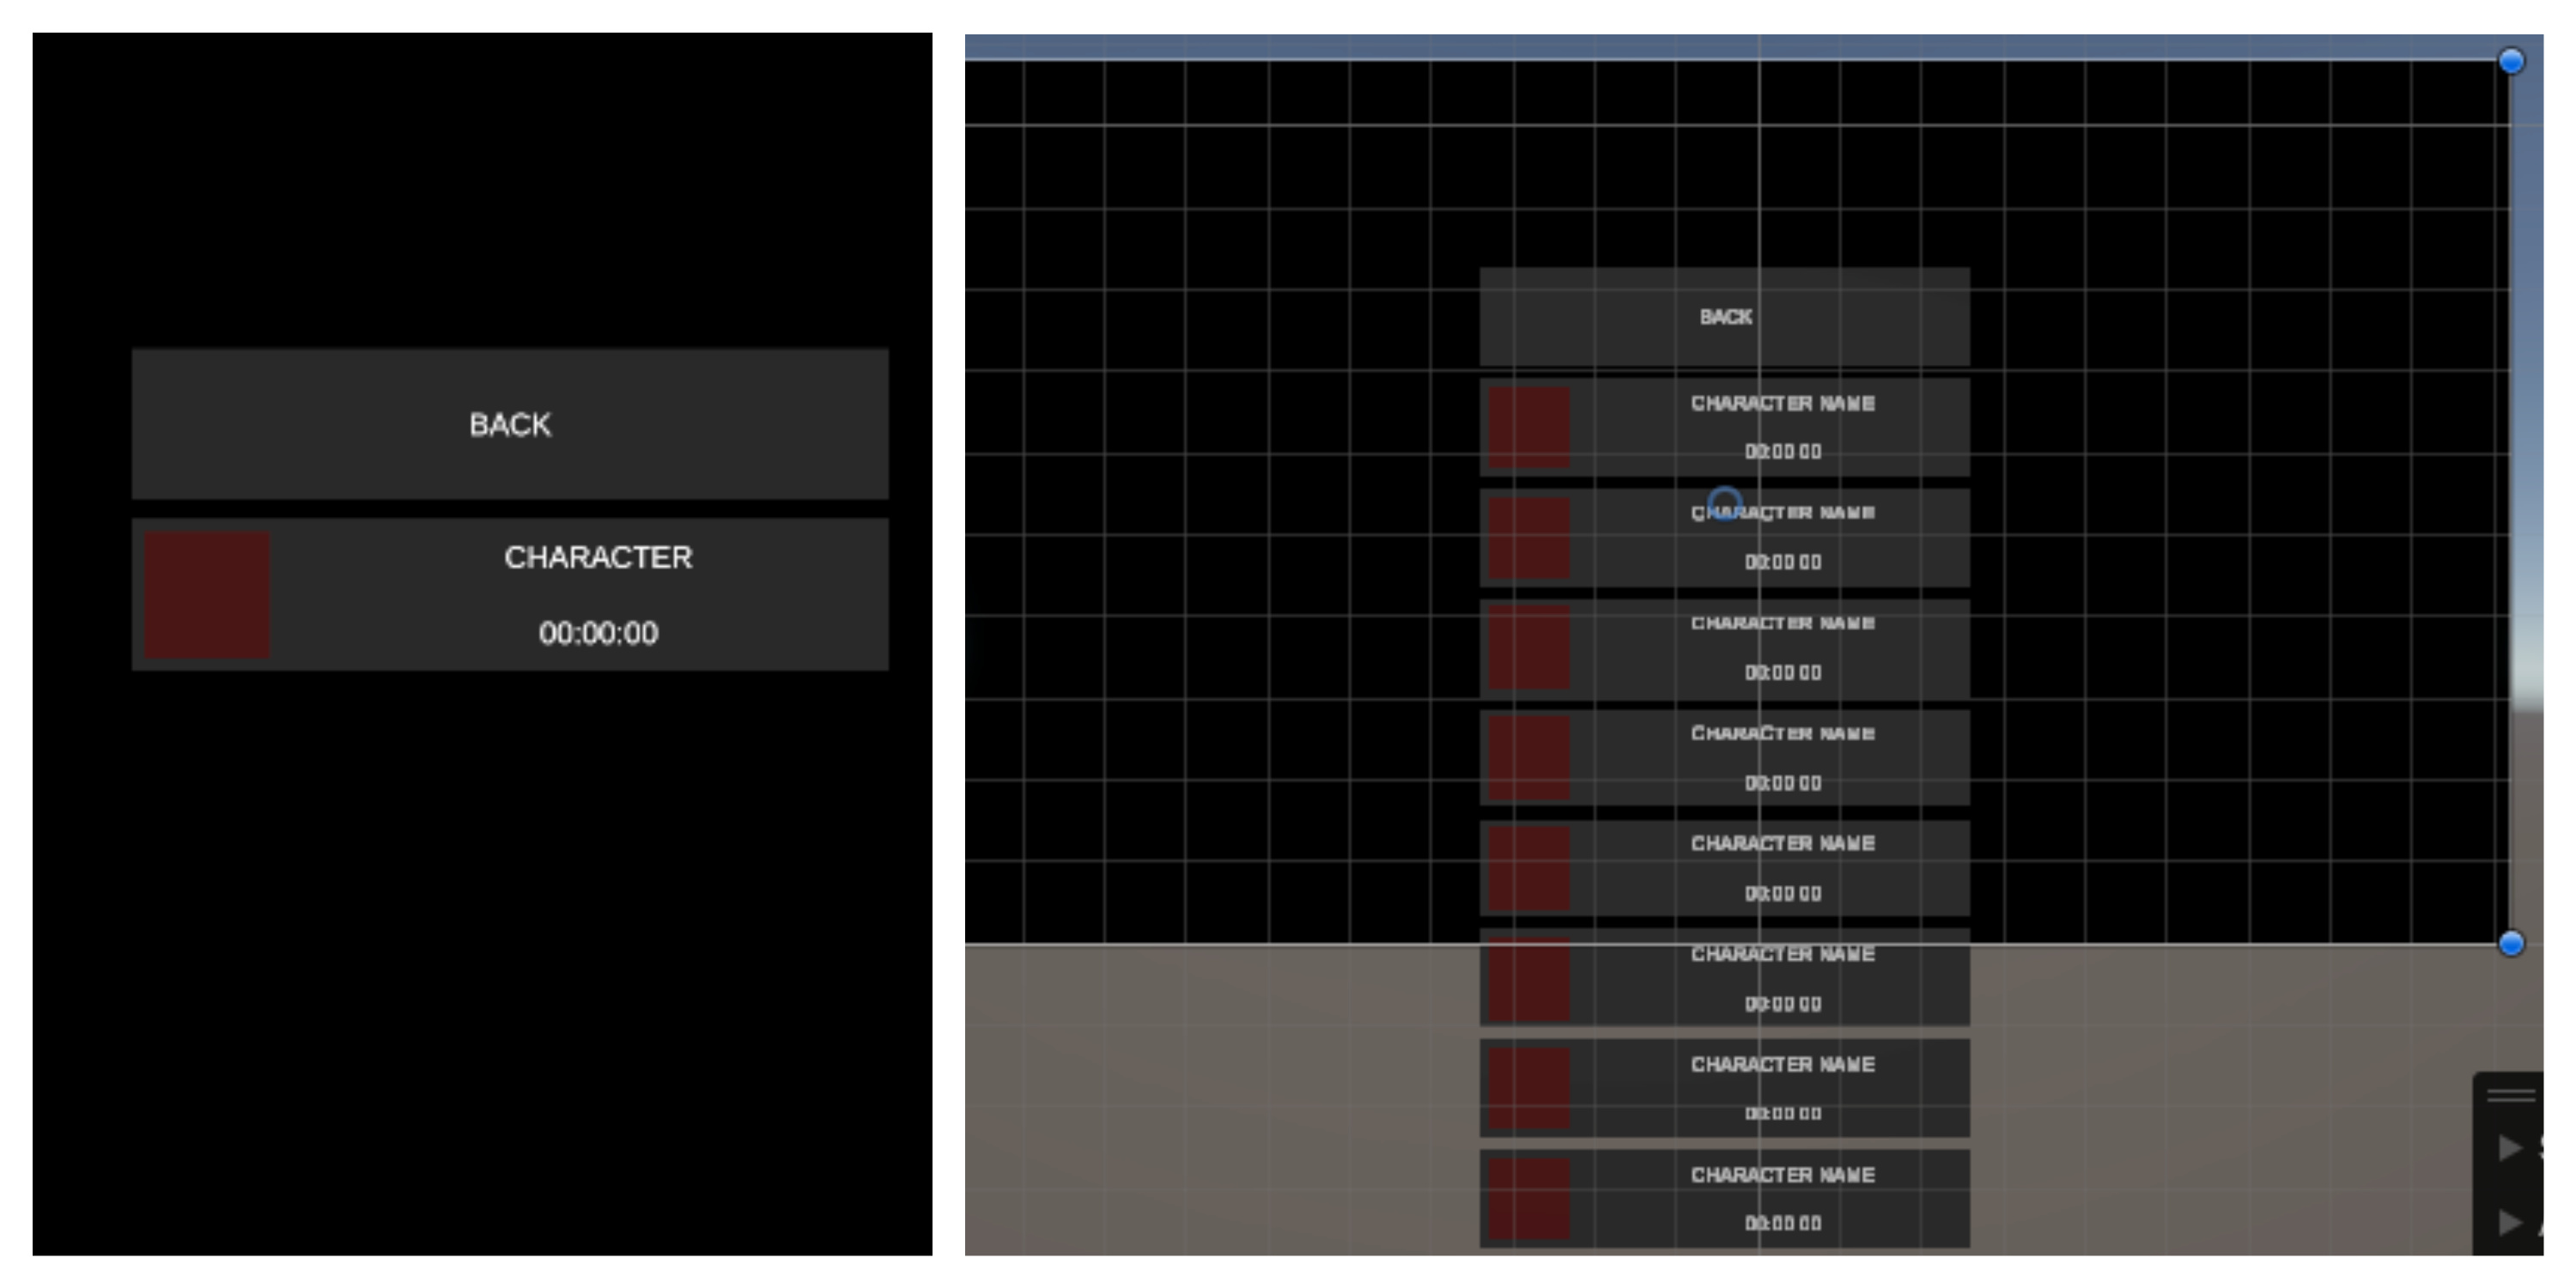Click the BACK button in the left game view
The width and height of the screenshot is (2576, 1288).
pyautogui.click(x=510, y=424)
